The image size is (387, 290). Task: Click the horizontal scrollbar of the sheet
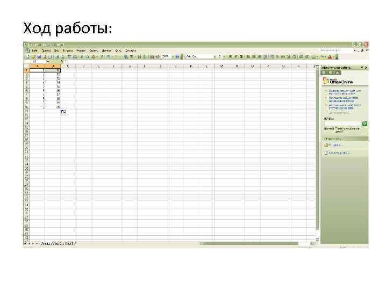point(257,243)
